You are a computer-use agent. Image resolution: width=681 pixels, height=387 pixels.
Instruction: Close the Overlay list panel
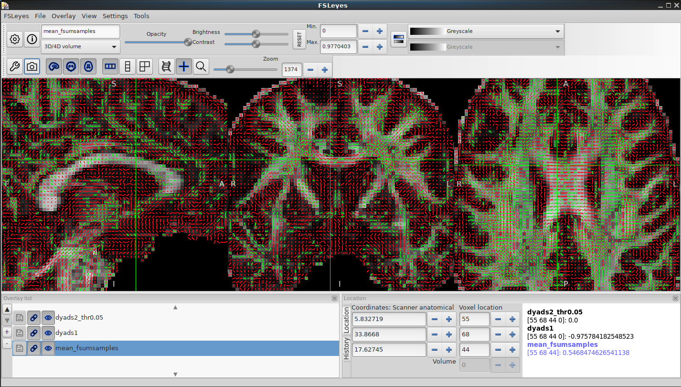(x=334, y=298)
